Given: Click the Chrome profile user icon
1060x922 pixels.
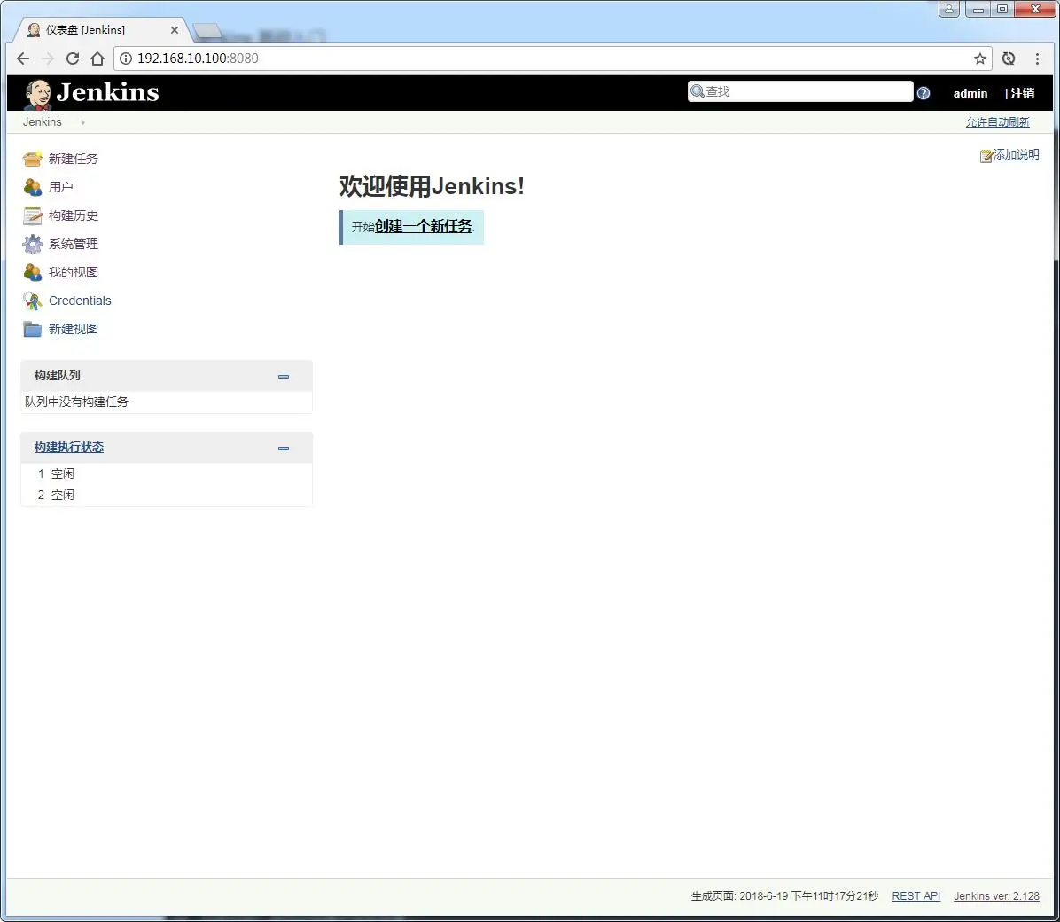Looking at the screenshot, I should pos(948,9).
